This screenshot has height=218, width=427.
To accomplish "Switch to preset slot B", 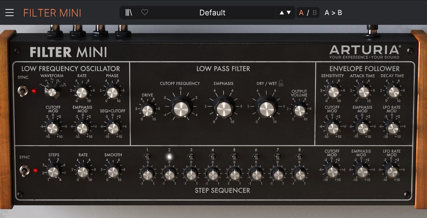I will [x=315, y=13].
